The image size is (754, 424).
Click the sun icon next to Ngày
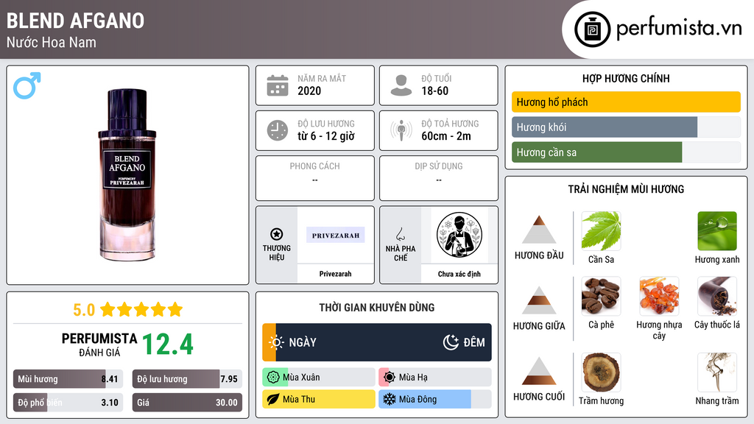[x=277, y=342]
